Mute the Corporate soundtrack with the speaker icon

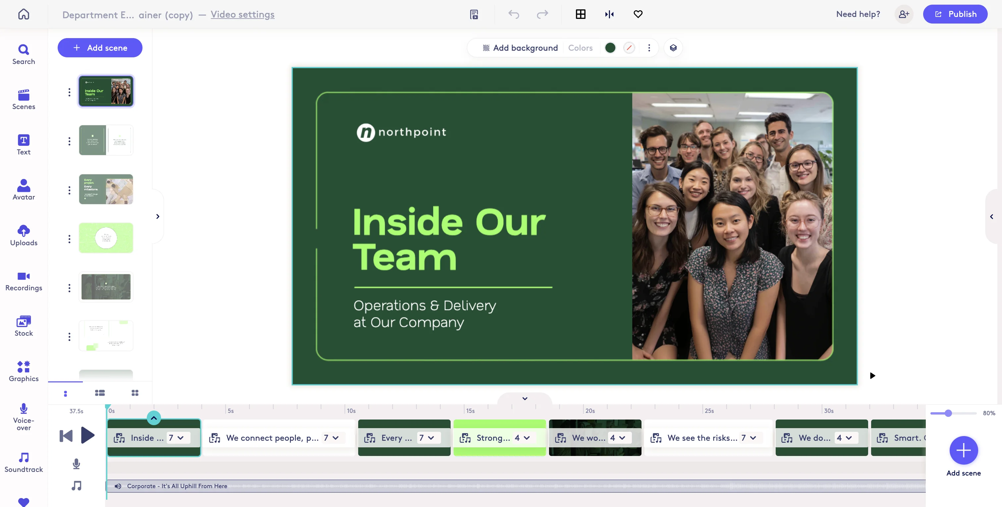pos(118,486)
